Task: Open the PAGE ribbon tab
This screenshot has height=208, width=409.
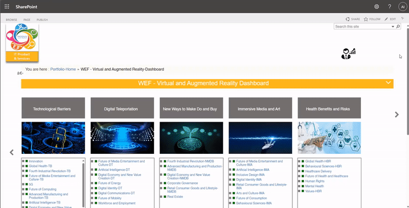Action: [x=27, y=20]
